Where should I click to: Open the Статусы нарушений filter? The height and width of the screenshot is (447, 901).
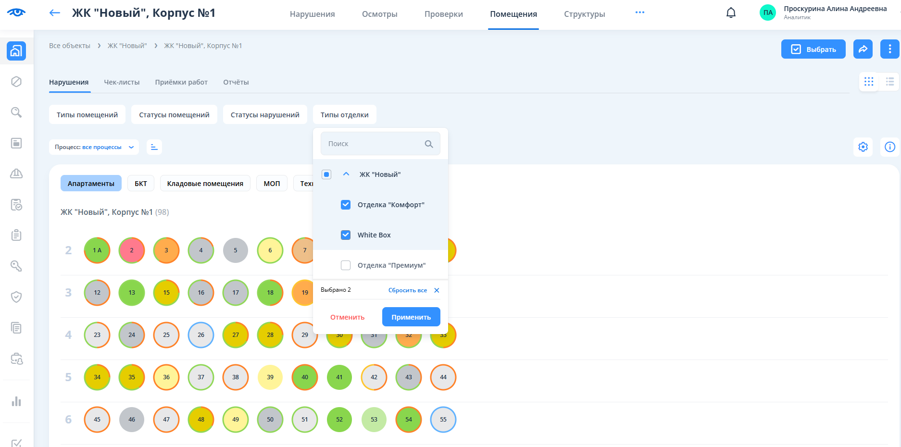point(265,115)
